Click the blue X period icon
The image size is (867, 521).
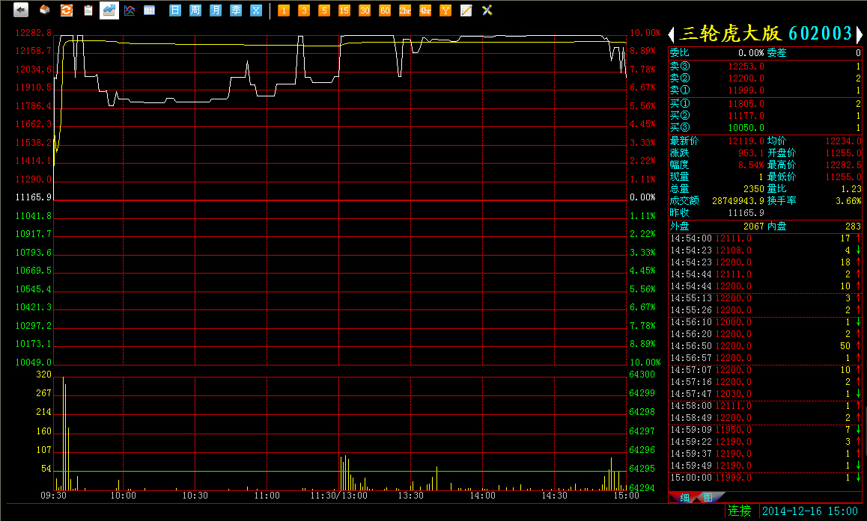tap(255, 10)
